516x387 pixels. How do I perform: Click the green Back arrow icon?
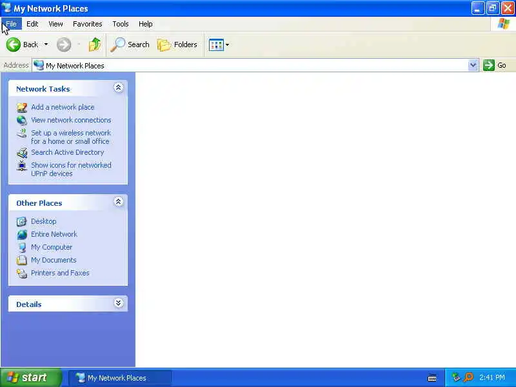tap(14, 45)
